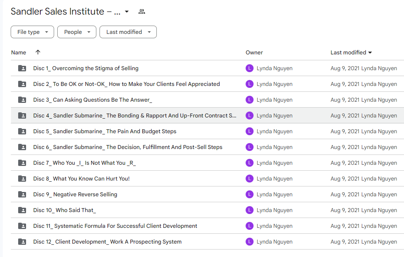Screen dimensions: 404x257
Task: Select Disc 12_ Client Development_ Work A Prospecting System
Action: coord(107,242)
